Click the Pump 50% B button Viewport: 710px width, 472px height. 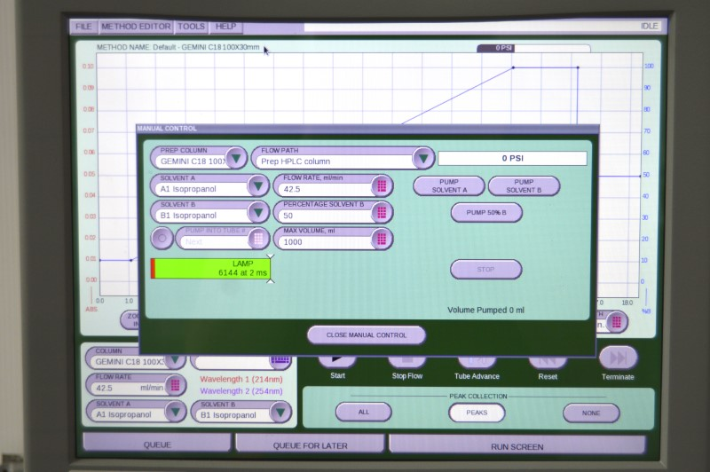click(x=486, y=212)
